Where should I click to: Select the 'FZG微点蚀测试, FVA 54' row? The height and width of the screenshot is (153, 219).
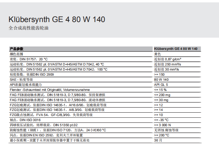click(x=51, y=115)
